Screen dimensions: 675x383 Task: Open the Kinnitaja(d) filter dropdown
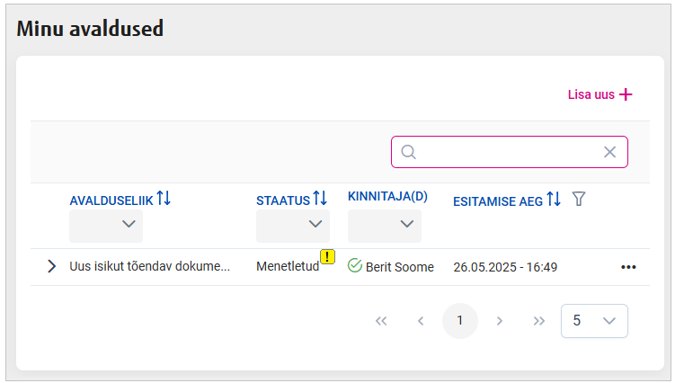pyautogui.click(x=385, y=226)
